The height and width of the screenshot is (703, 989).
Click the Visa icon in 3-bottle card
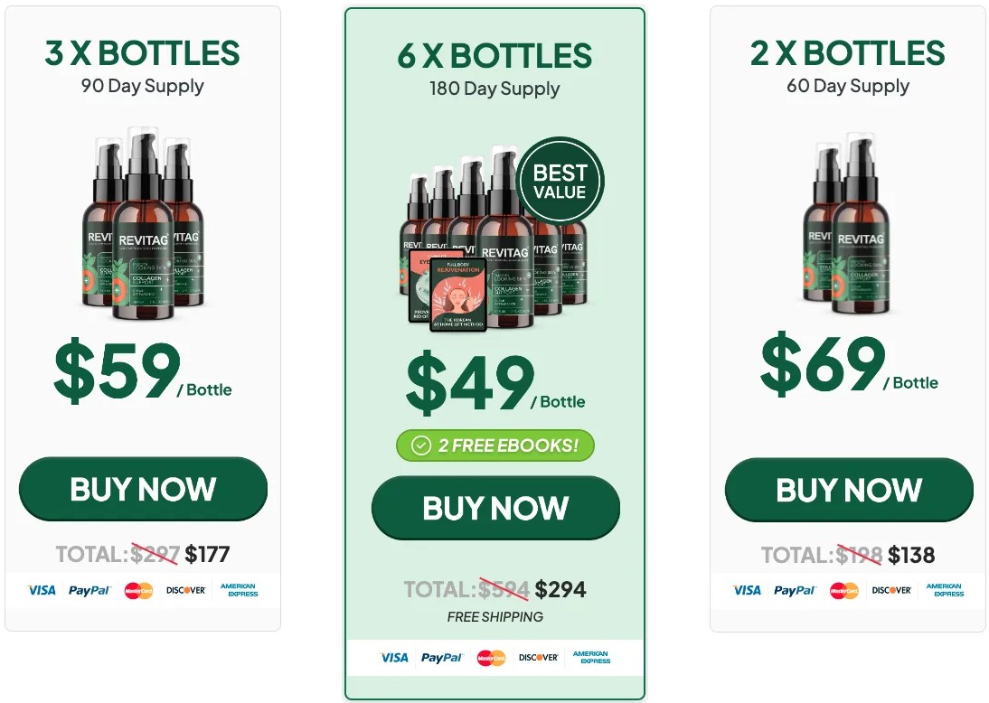(42, 590)
